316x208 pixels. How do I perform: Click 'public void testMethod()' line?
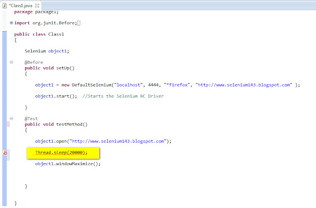56,125
